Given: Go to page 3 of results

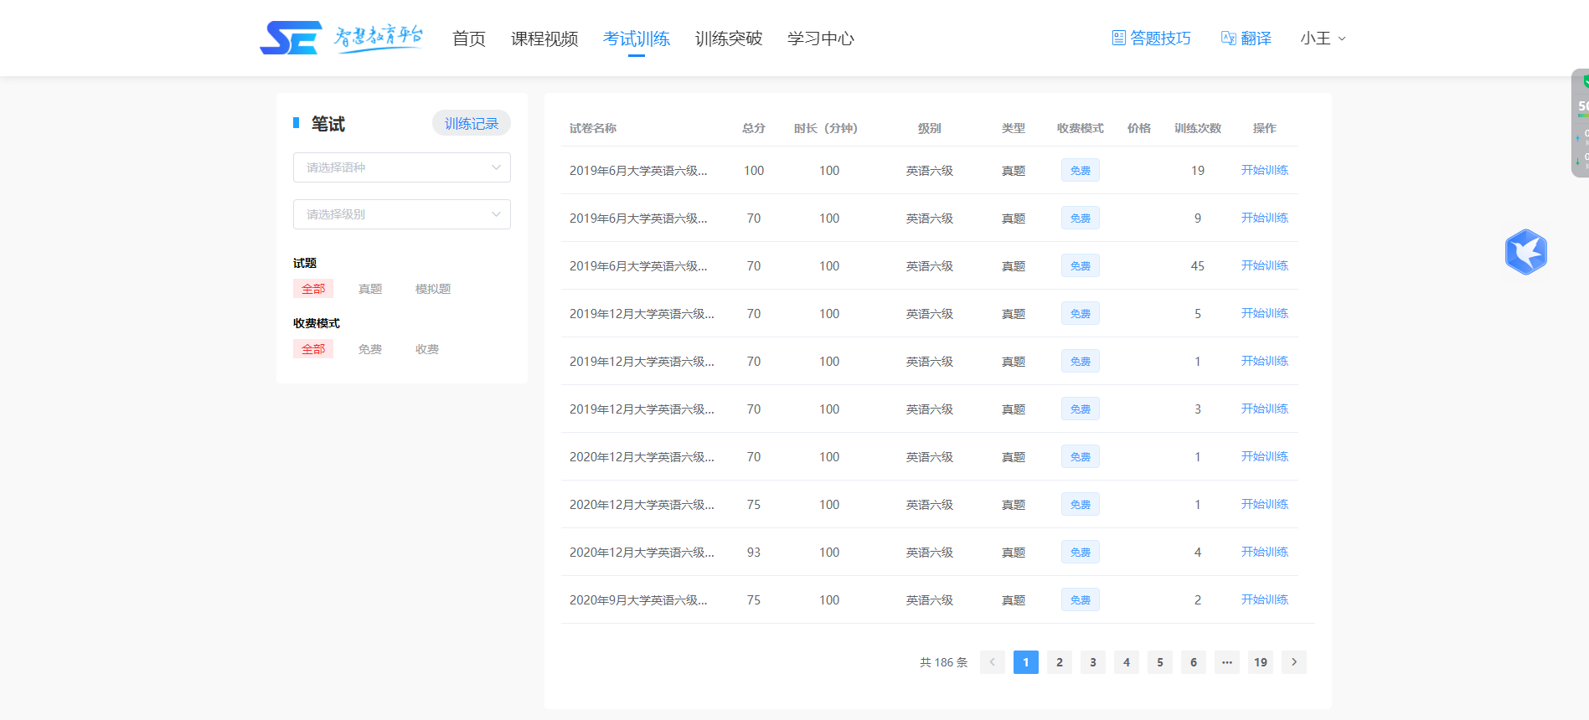Looking at the screenshot, I should (1093, 662).
